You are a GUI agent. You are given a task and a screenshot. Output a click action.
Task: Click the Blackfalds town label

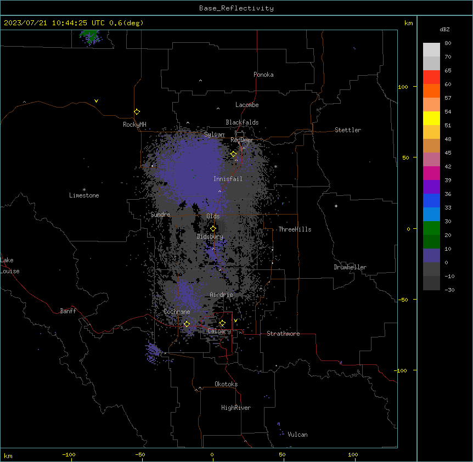242,122
